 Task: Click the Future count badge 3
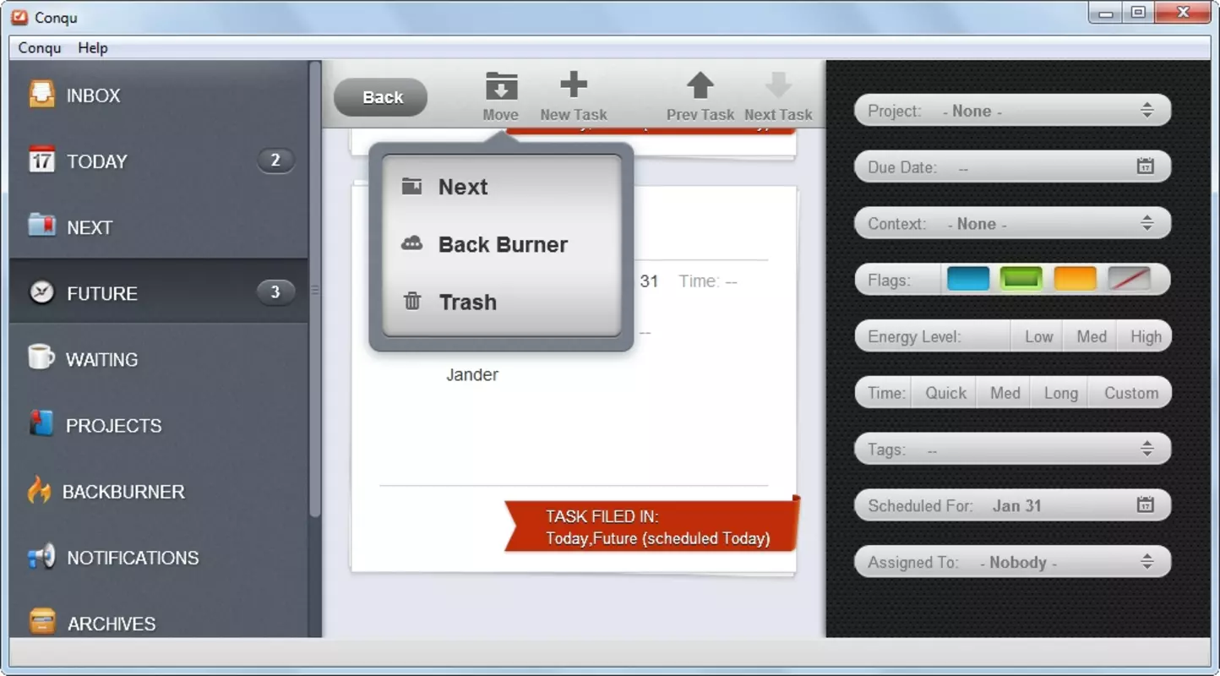coord(275,292)
